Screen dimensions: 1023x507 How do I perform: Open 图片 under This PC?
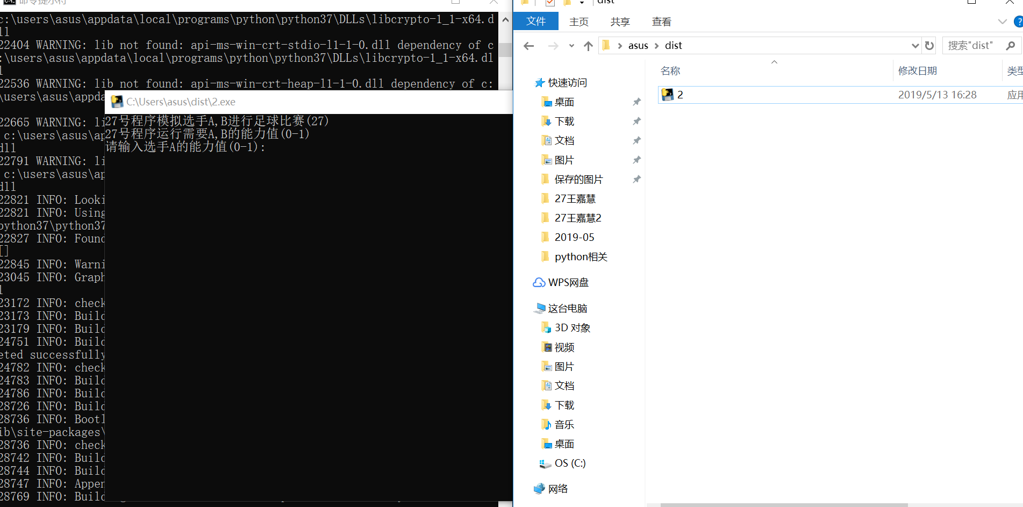(564, 367)
